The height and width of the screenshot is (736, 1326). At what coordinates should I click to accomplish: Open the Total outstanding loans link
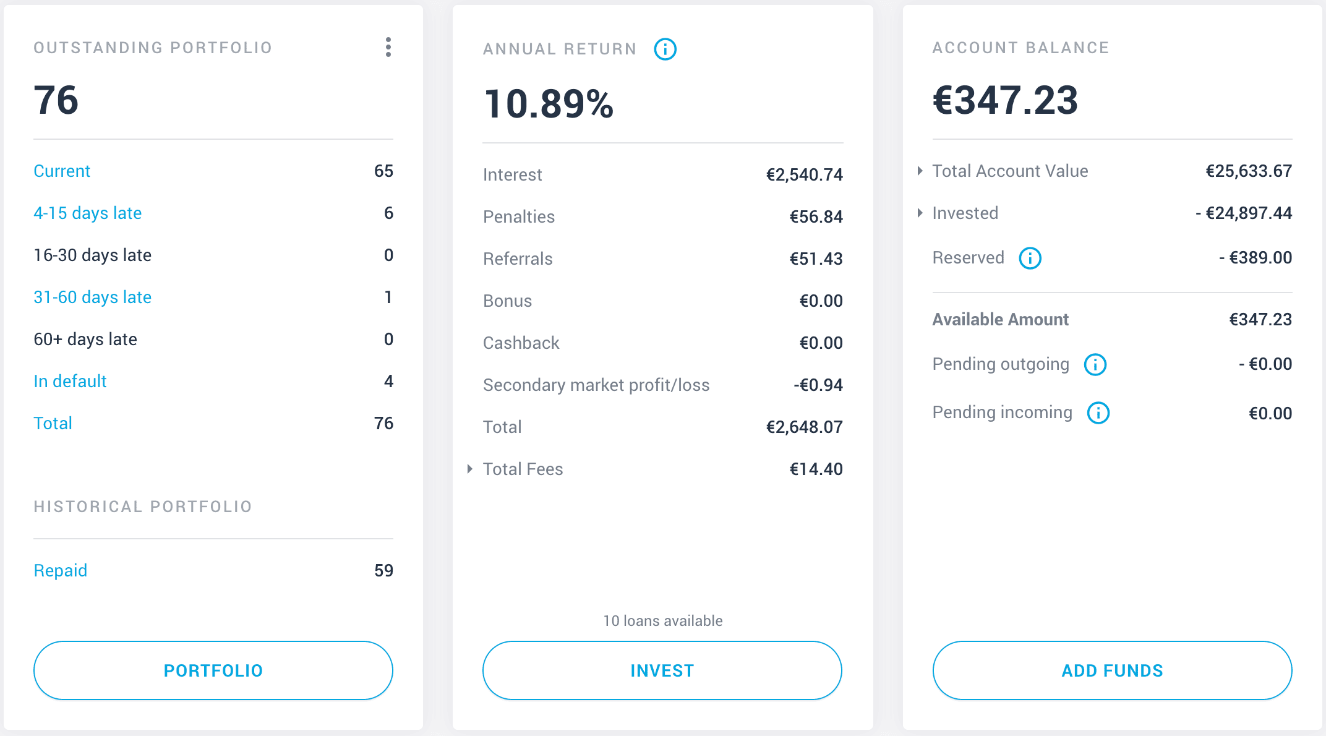point(53,423)
